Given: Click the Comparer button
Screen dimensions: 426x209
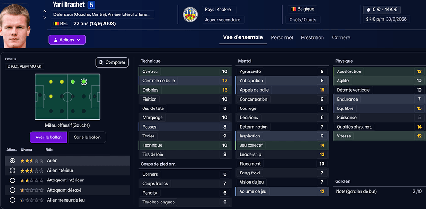Looking at the screenshot, I should 112,62.
